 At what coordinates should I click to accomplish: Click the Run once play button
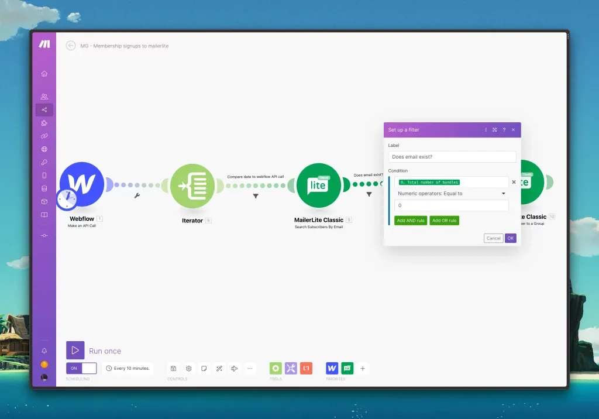tap(75, 350)
